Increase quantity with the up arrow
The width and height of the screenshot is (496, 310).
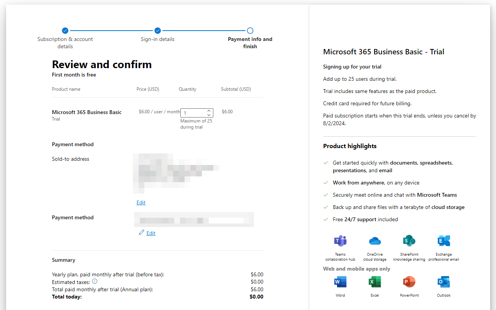[209, 111]
